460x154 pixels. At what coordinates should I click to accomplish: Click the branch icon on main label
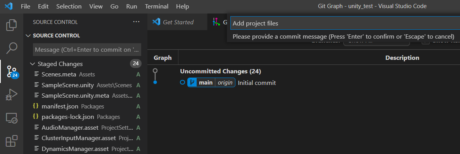coord(192,83)
